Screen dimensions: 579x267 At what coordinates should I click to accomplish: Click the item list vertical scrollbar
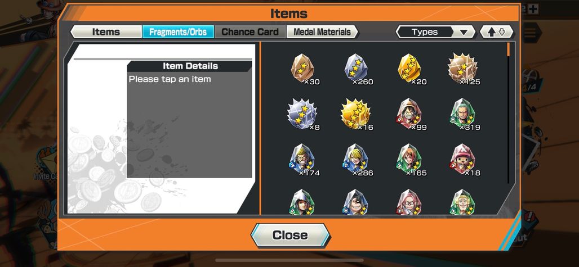click(509, 112)
